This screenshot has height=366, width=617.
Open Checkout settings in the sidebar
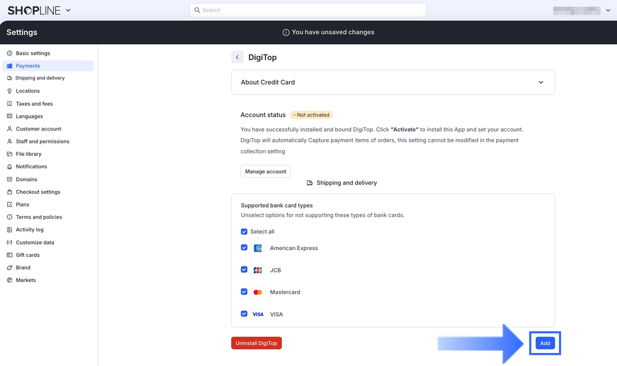click(x=38, y=192)
